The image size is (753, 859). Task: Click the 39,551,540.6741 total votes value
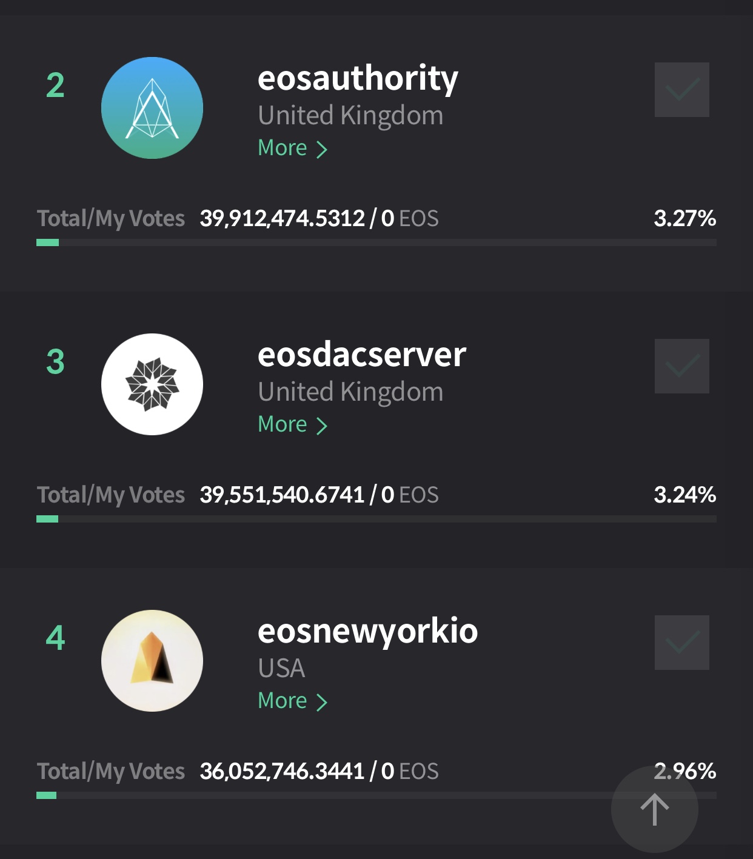(x=282, y=495)
